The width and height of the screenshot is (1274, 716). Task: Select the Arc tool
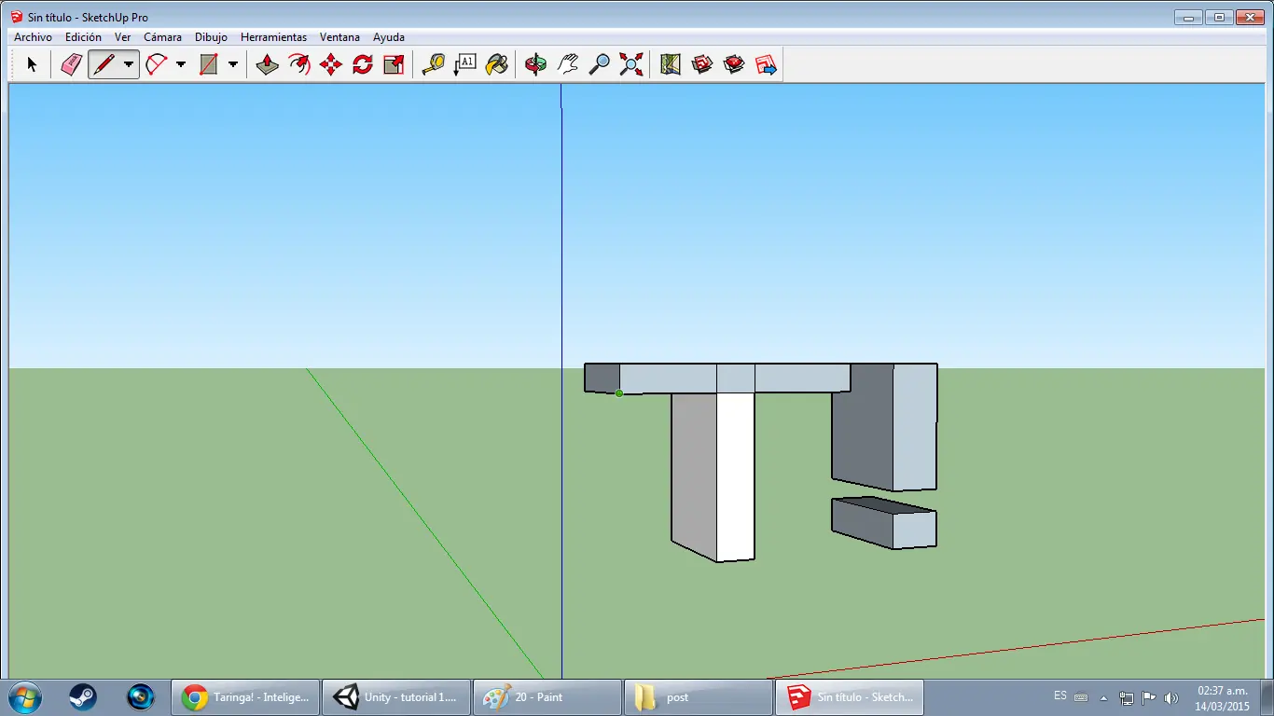156,64
